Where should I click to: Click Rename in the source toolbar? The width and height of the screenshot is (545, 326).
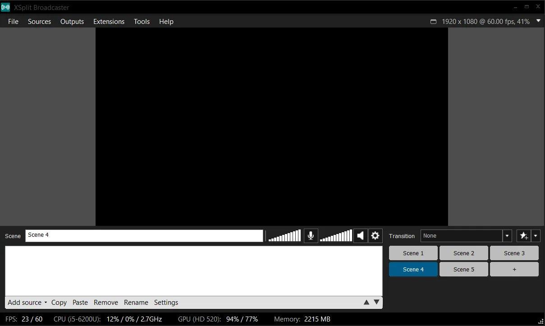tap(136, 303)
